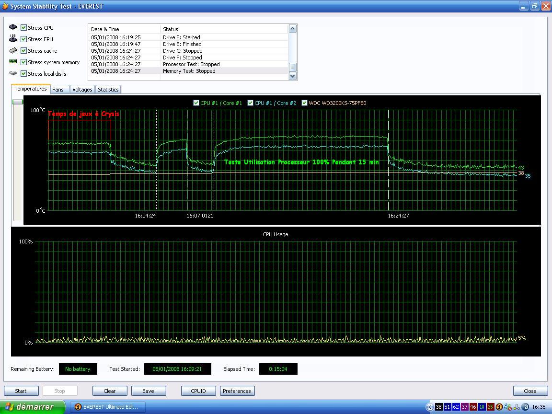This screenshot has height=414, width=552.
Task: Click the CPU chip icon beside Stress CPU
Action: 13,27
